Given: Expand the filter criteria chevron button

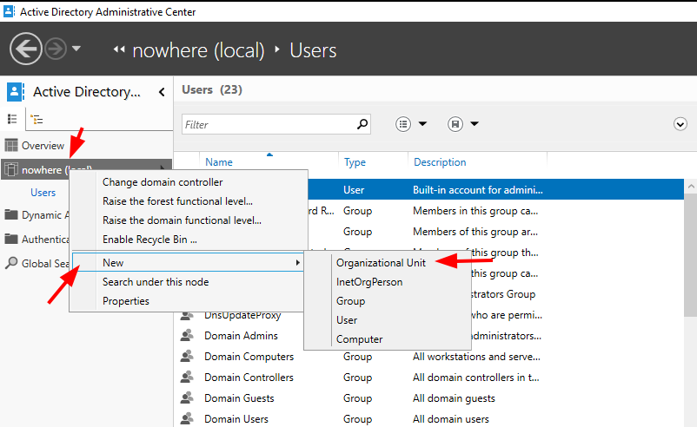Looking at the screenshot, I should pyautogui.click(x=680, y=124).
